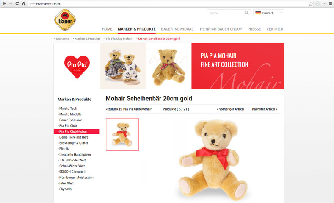Image resolution: width=334 pixels, height=203 pixels.
Task: Open Maisto Tech in the sidebar
Action: [67, 108]
